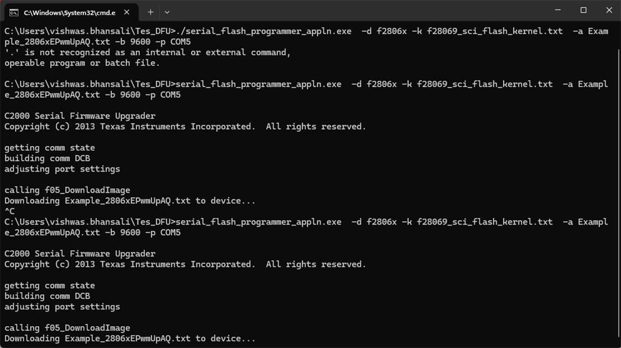The image size is (621, 348).
Task: Click the ^C interrupt line
Action: click(10, 211)
